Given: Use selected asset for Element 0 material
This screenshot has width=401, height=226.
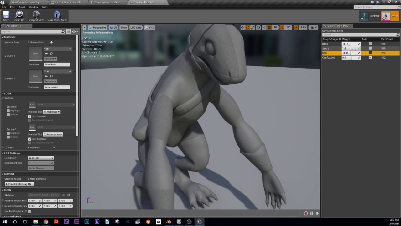Looking at the screenshot, I should 46,54.
